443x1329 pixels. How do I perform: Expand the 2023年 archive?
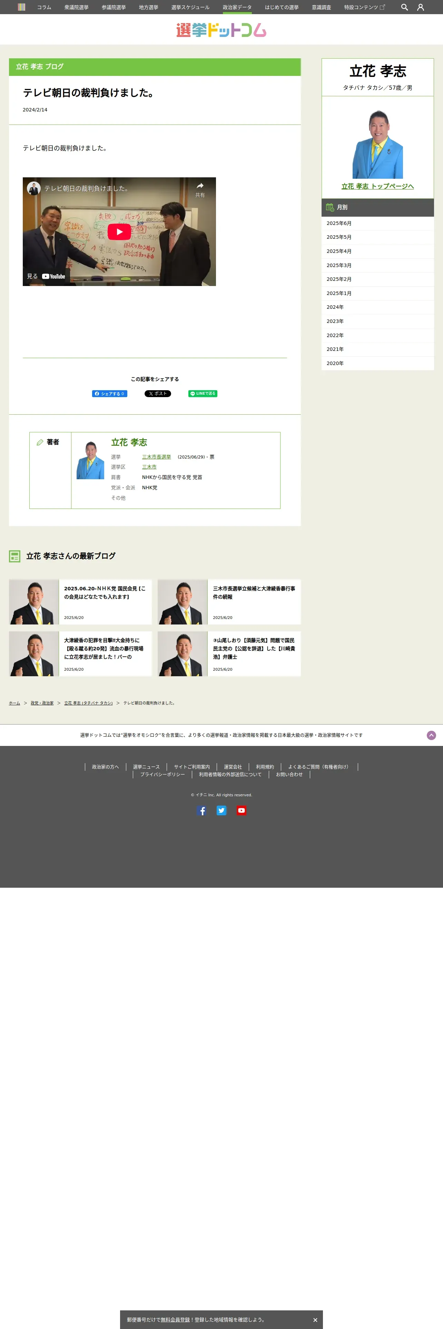click(377, 322)
